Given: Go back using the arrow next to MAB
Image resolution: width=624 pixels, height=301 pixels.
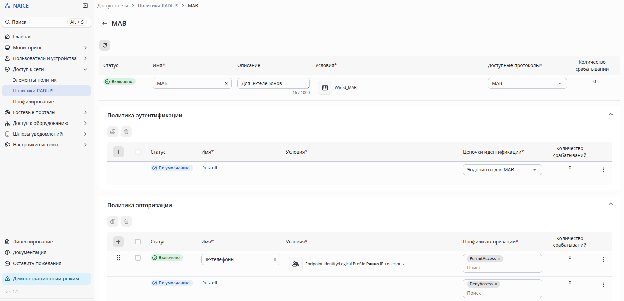Looking at the screenshot, I should pos(105,23).
